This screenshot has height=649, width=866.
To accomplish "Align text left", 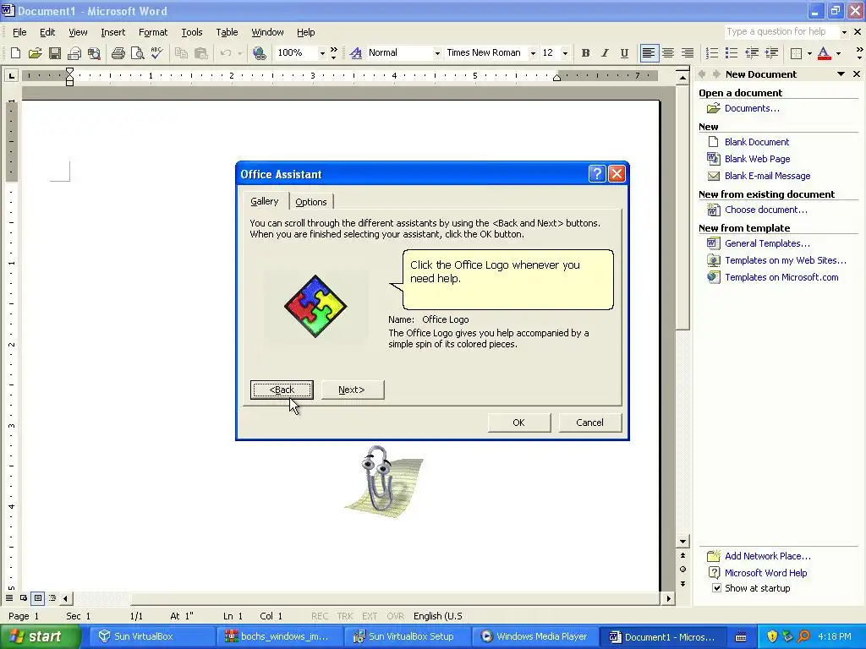I will click(x=649, y=53).
